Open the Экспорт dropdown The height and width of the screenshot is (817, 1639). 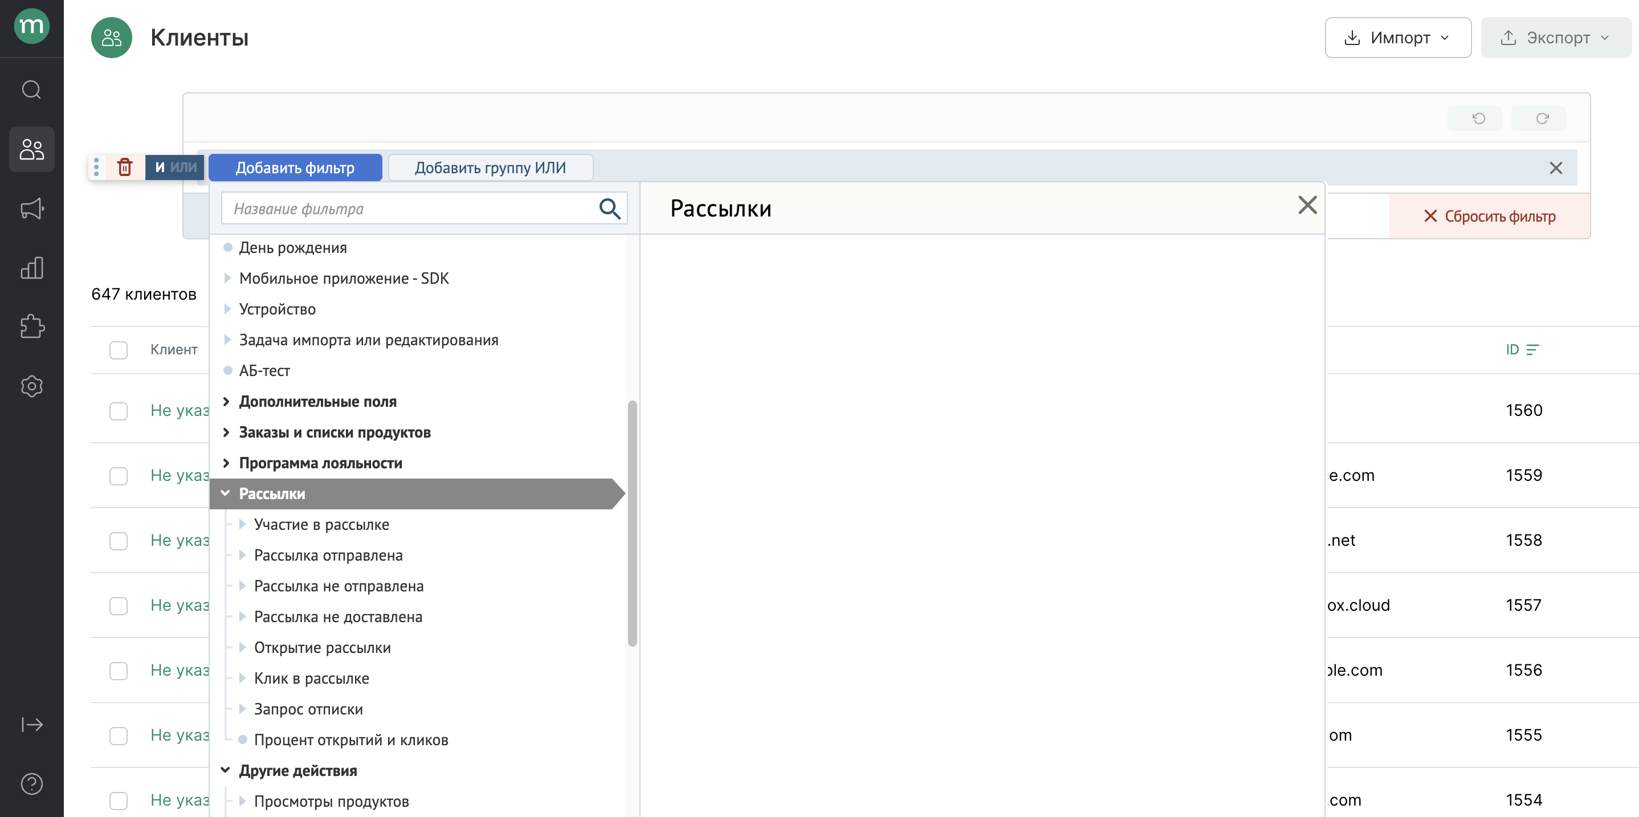1556,38
